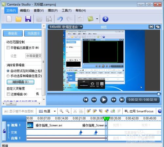Click the second audio fade icon on the timeline toolbar
Screen dimensions: 164x147
click(94, 111)
